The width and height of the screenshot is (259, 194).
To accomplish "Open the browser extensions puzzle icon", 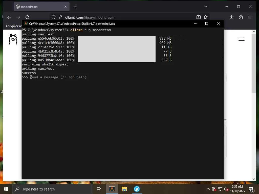I will click(241, 17).
